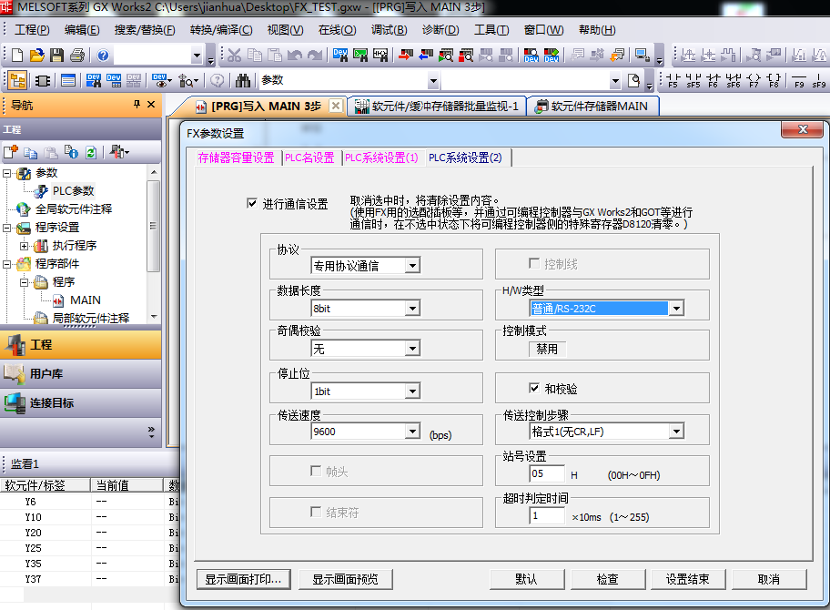The height and width of the screenshot is (610, 830).
Task: Click the Properties info icon in navigation panel
Action: coord(71,153)
